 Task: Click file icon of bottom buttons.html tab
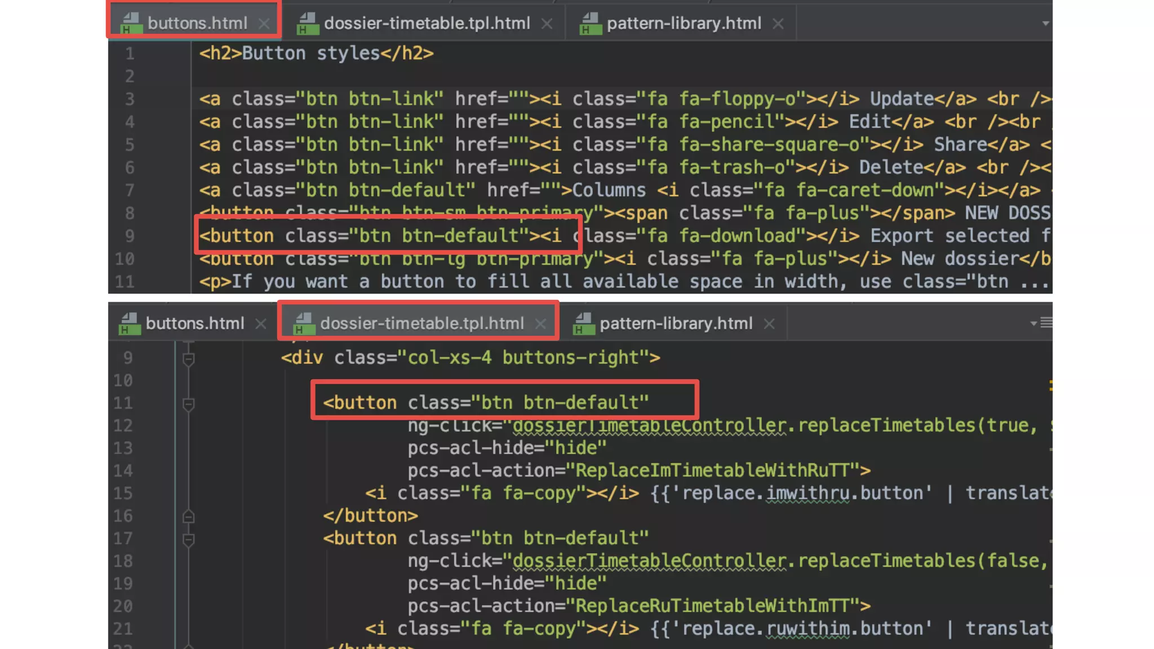tap(130, 323)
